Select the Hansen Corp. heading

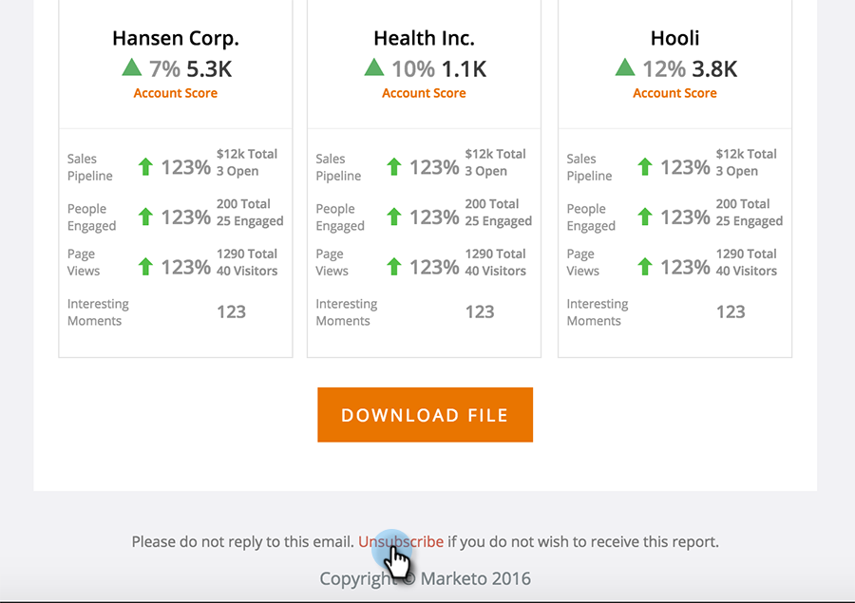click(x=176, y=39)
